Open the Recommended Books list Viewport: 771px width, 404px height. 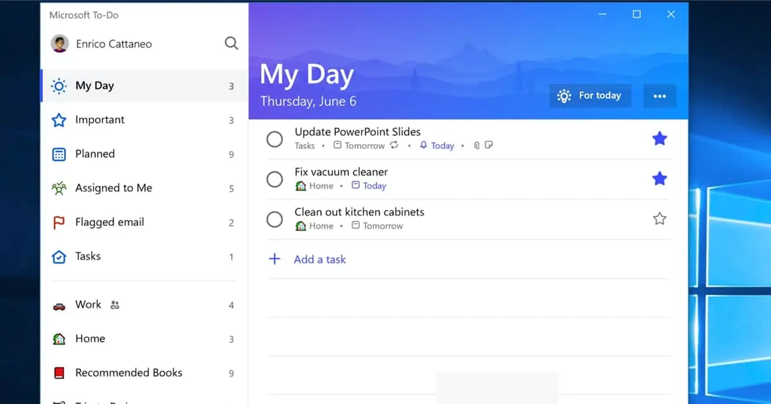point(145,373)
